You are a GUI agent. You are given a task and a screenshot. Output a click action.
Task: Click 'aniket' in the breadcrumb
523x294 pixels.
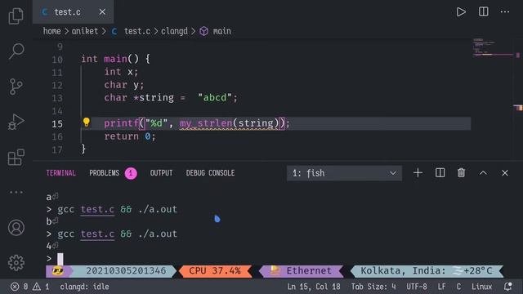pos(85,31)
